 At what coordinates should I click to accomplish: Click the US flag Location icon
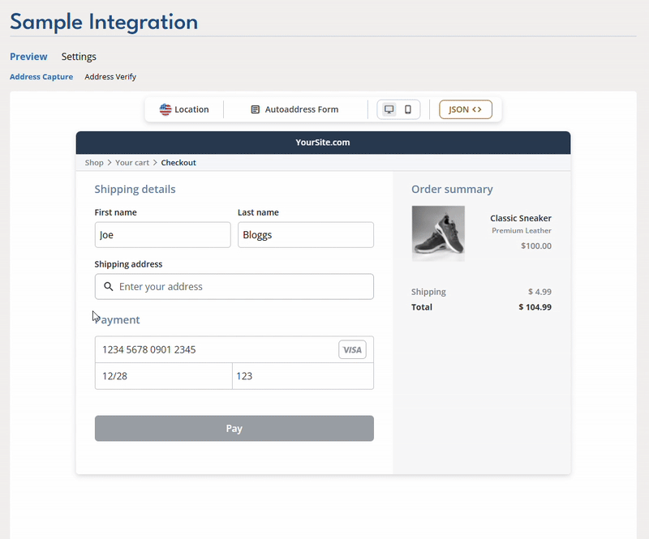(x=165, y=109)
